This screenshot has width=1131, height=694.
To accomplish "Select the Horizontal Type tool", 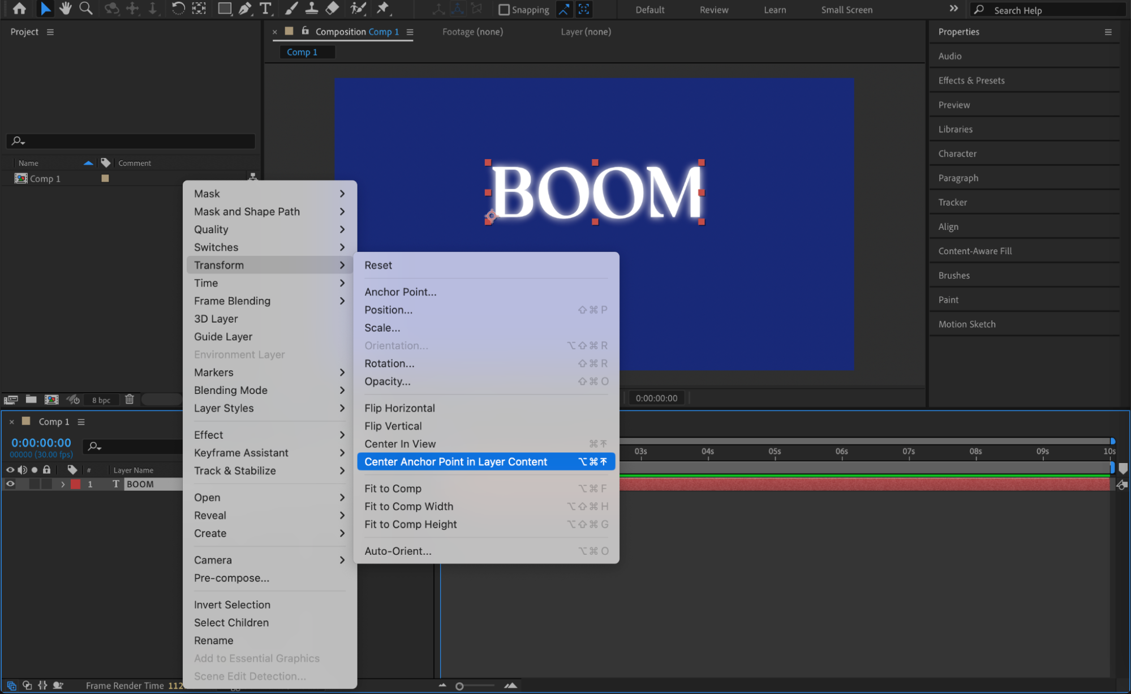I will (265, 8).
